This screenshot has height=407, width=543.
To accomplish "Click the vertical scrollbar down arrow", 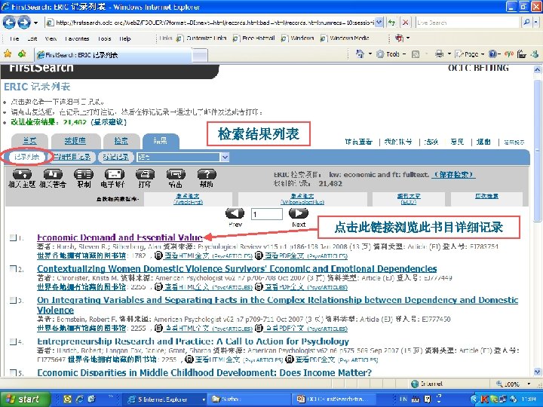I will pyautogui.click(x=537, y=372).
